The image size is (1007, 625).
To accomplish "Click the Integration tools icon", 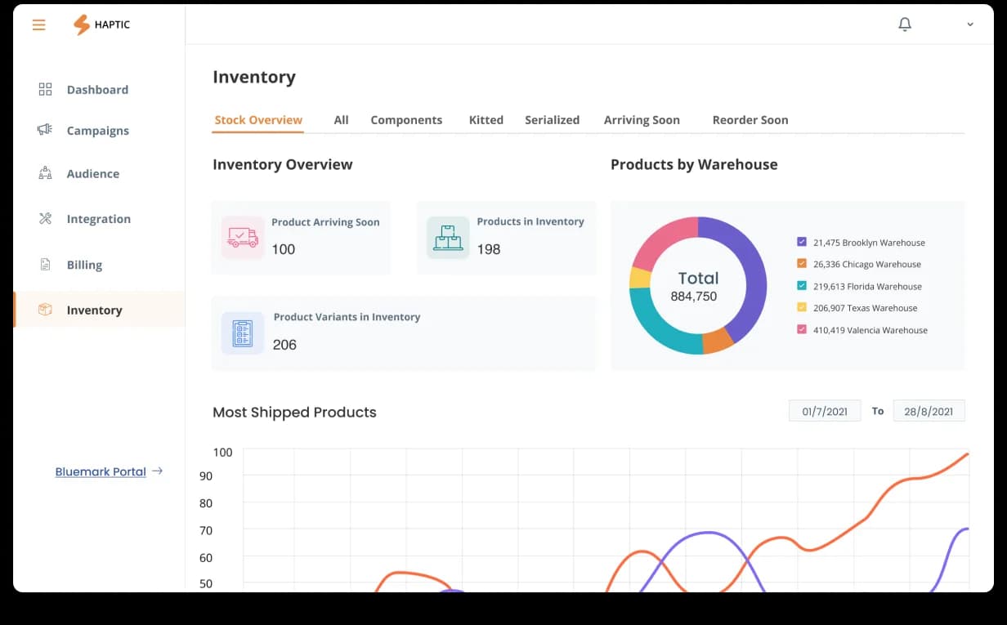I will tap(46, 218).
